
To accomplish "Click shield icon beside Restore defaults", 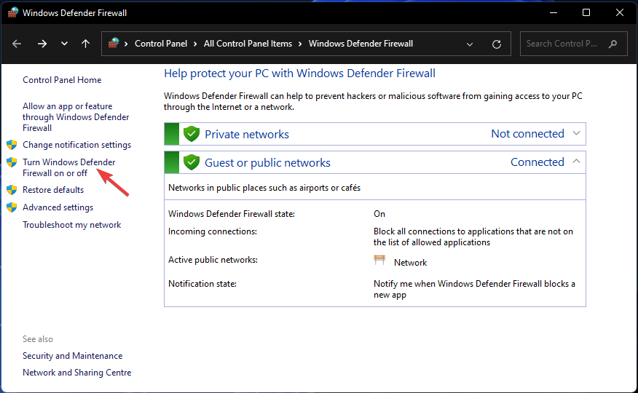I will coord(12,189).
